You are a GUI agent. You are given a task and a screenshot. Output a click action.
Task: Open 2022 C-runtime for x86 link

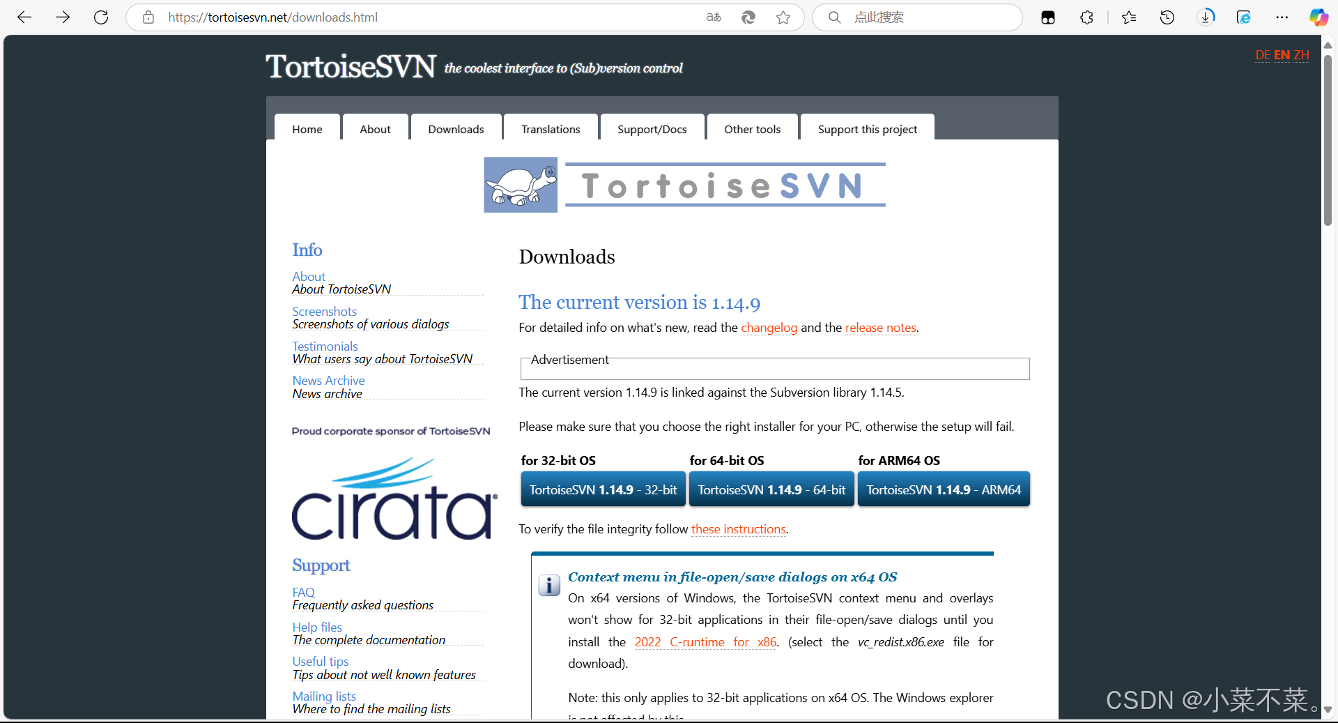pos(705,642)
